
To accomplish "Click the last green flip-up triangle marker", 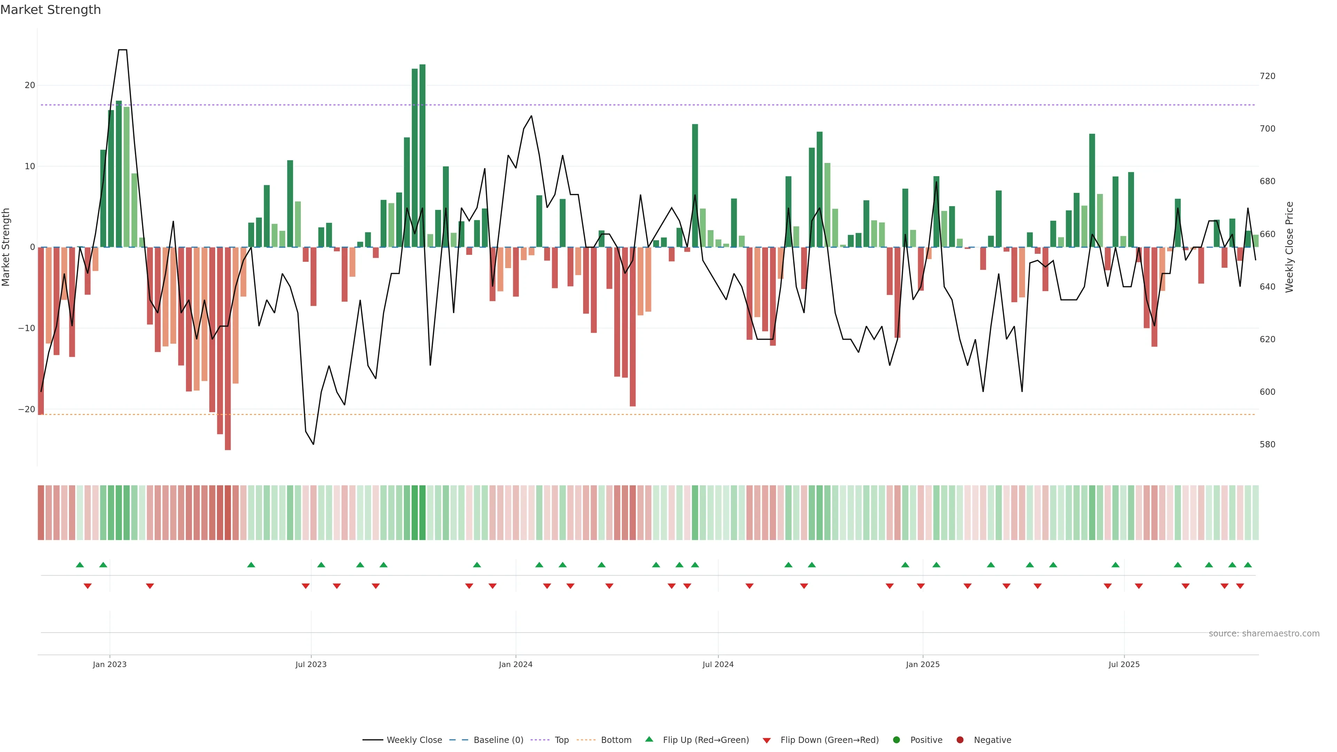I will (1248, 565).
